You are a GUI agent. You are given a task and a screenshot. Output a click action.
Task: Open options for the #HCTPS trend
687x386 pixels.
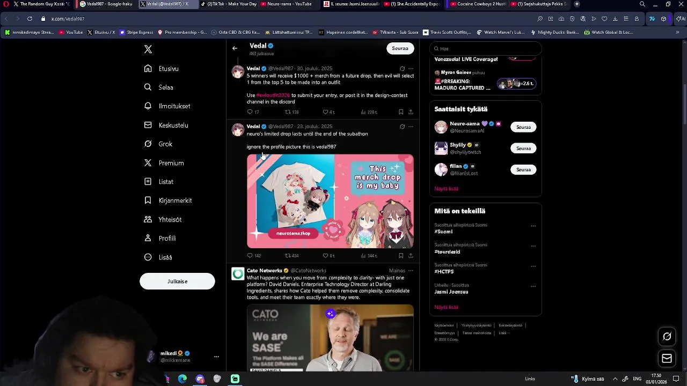tap(533, 266)
